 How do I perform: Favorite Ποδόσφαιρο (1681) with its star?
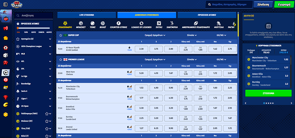[x=47, y=114]
